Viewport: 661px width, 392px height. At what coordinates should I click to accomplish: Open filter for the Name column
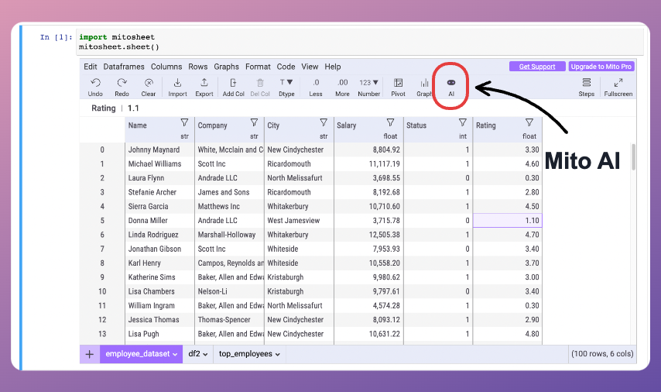pos(184,122)
